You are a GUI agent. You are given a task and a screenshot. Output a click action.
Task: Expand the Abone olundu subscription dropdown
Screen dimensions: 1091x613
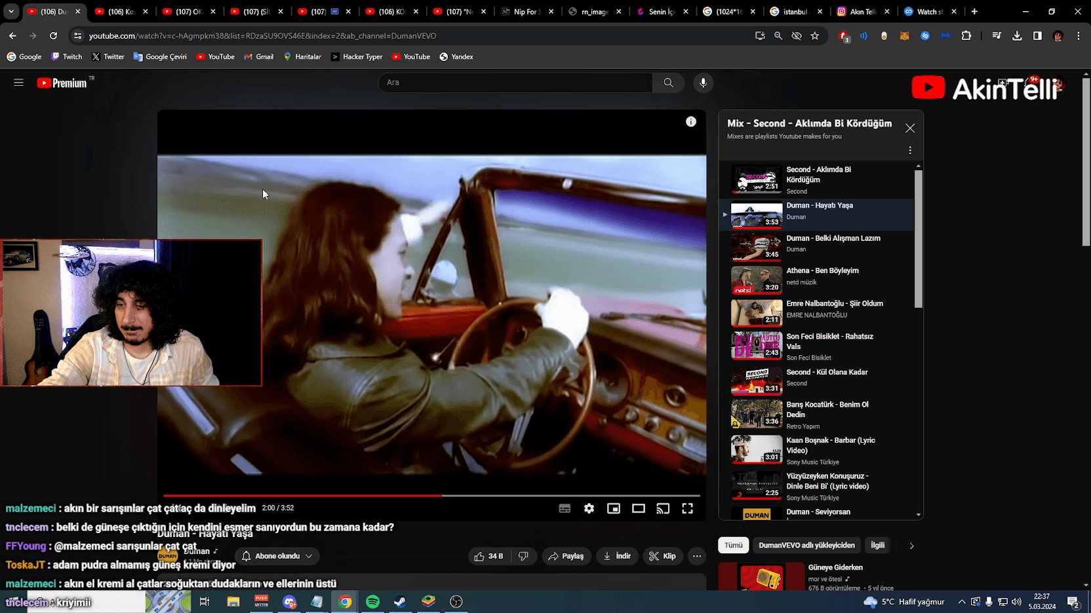click(x=277, y=556)
